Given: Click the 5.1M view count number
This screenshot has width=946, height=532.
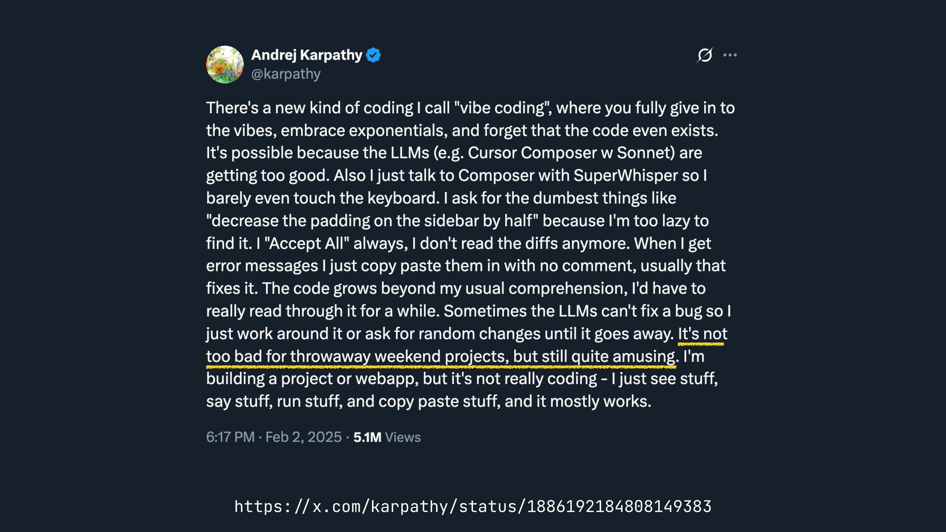Looking at the screenshot, I should 367,437.
